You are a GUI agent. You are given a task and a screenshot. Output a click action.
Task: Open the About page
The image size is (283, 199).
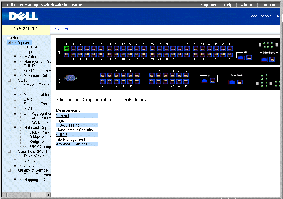(x=247, y=5)
